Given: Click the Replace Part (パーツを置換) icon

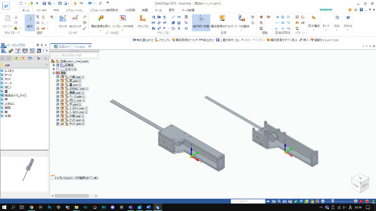Looking at the screenshot, I should coord(242,19).
